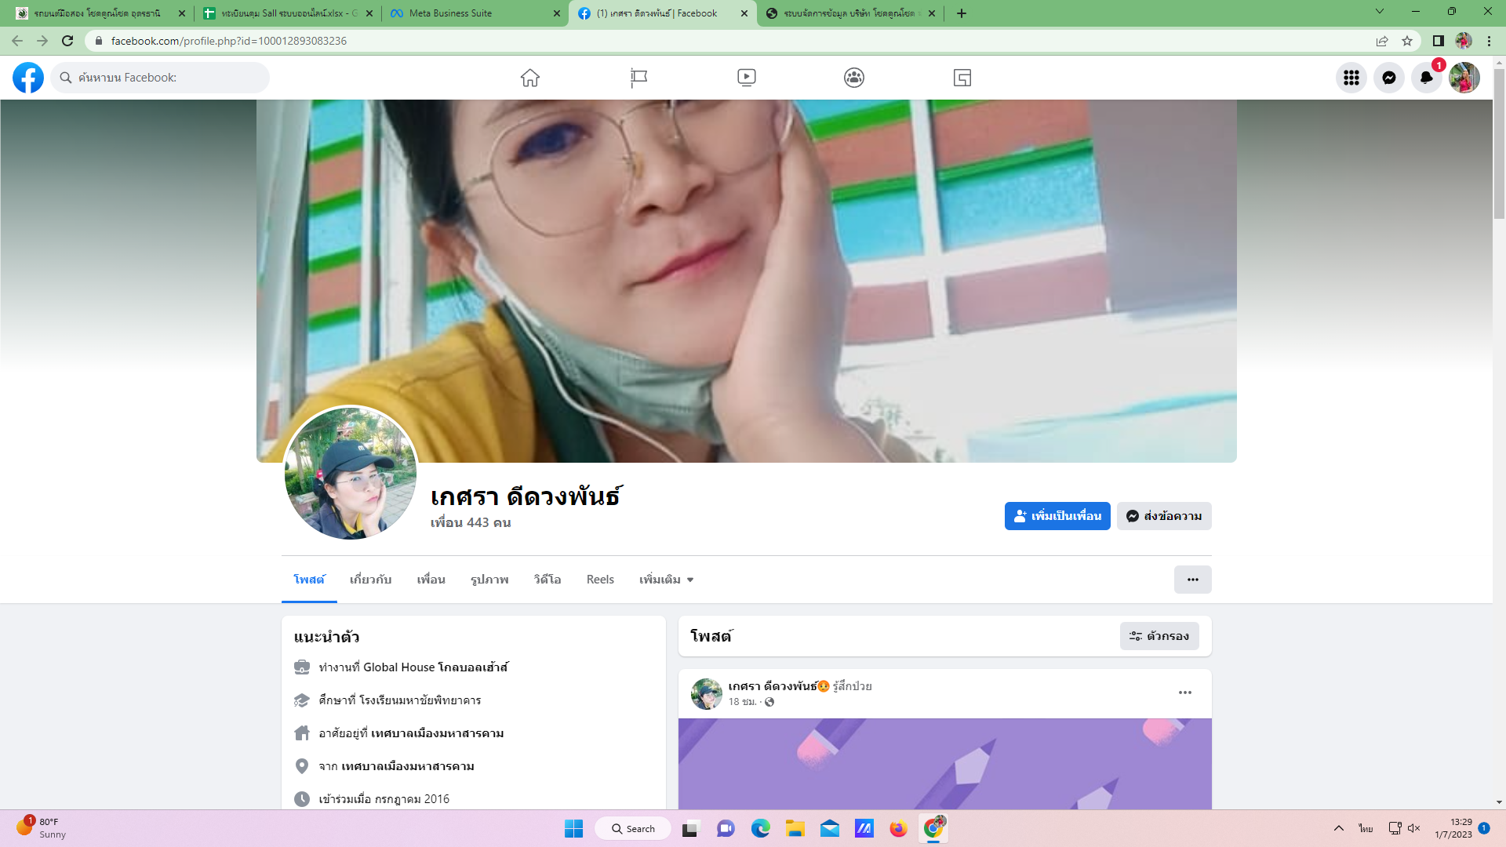Go to Facebook Home via house icon
Screen dimensions: 1506x847
click(530, 78)
